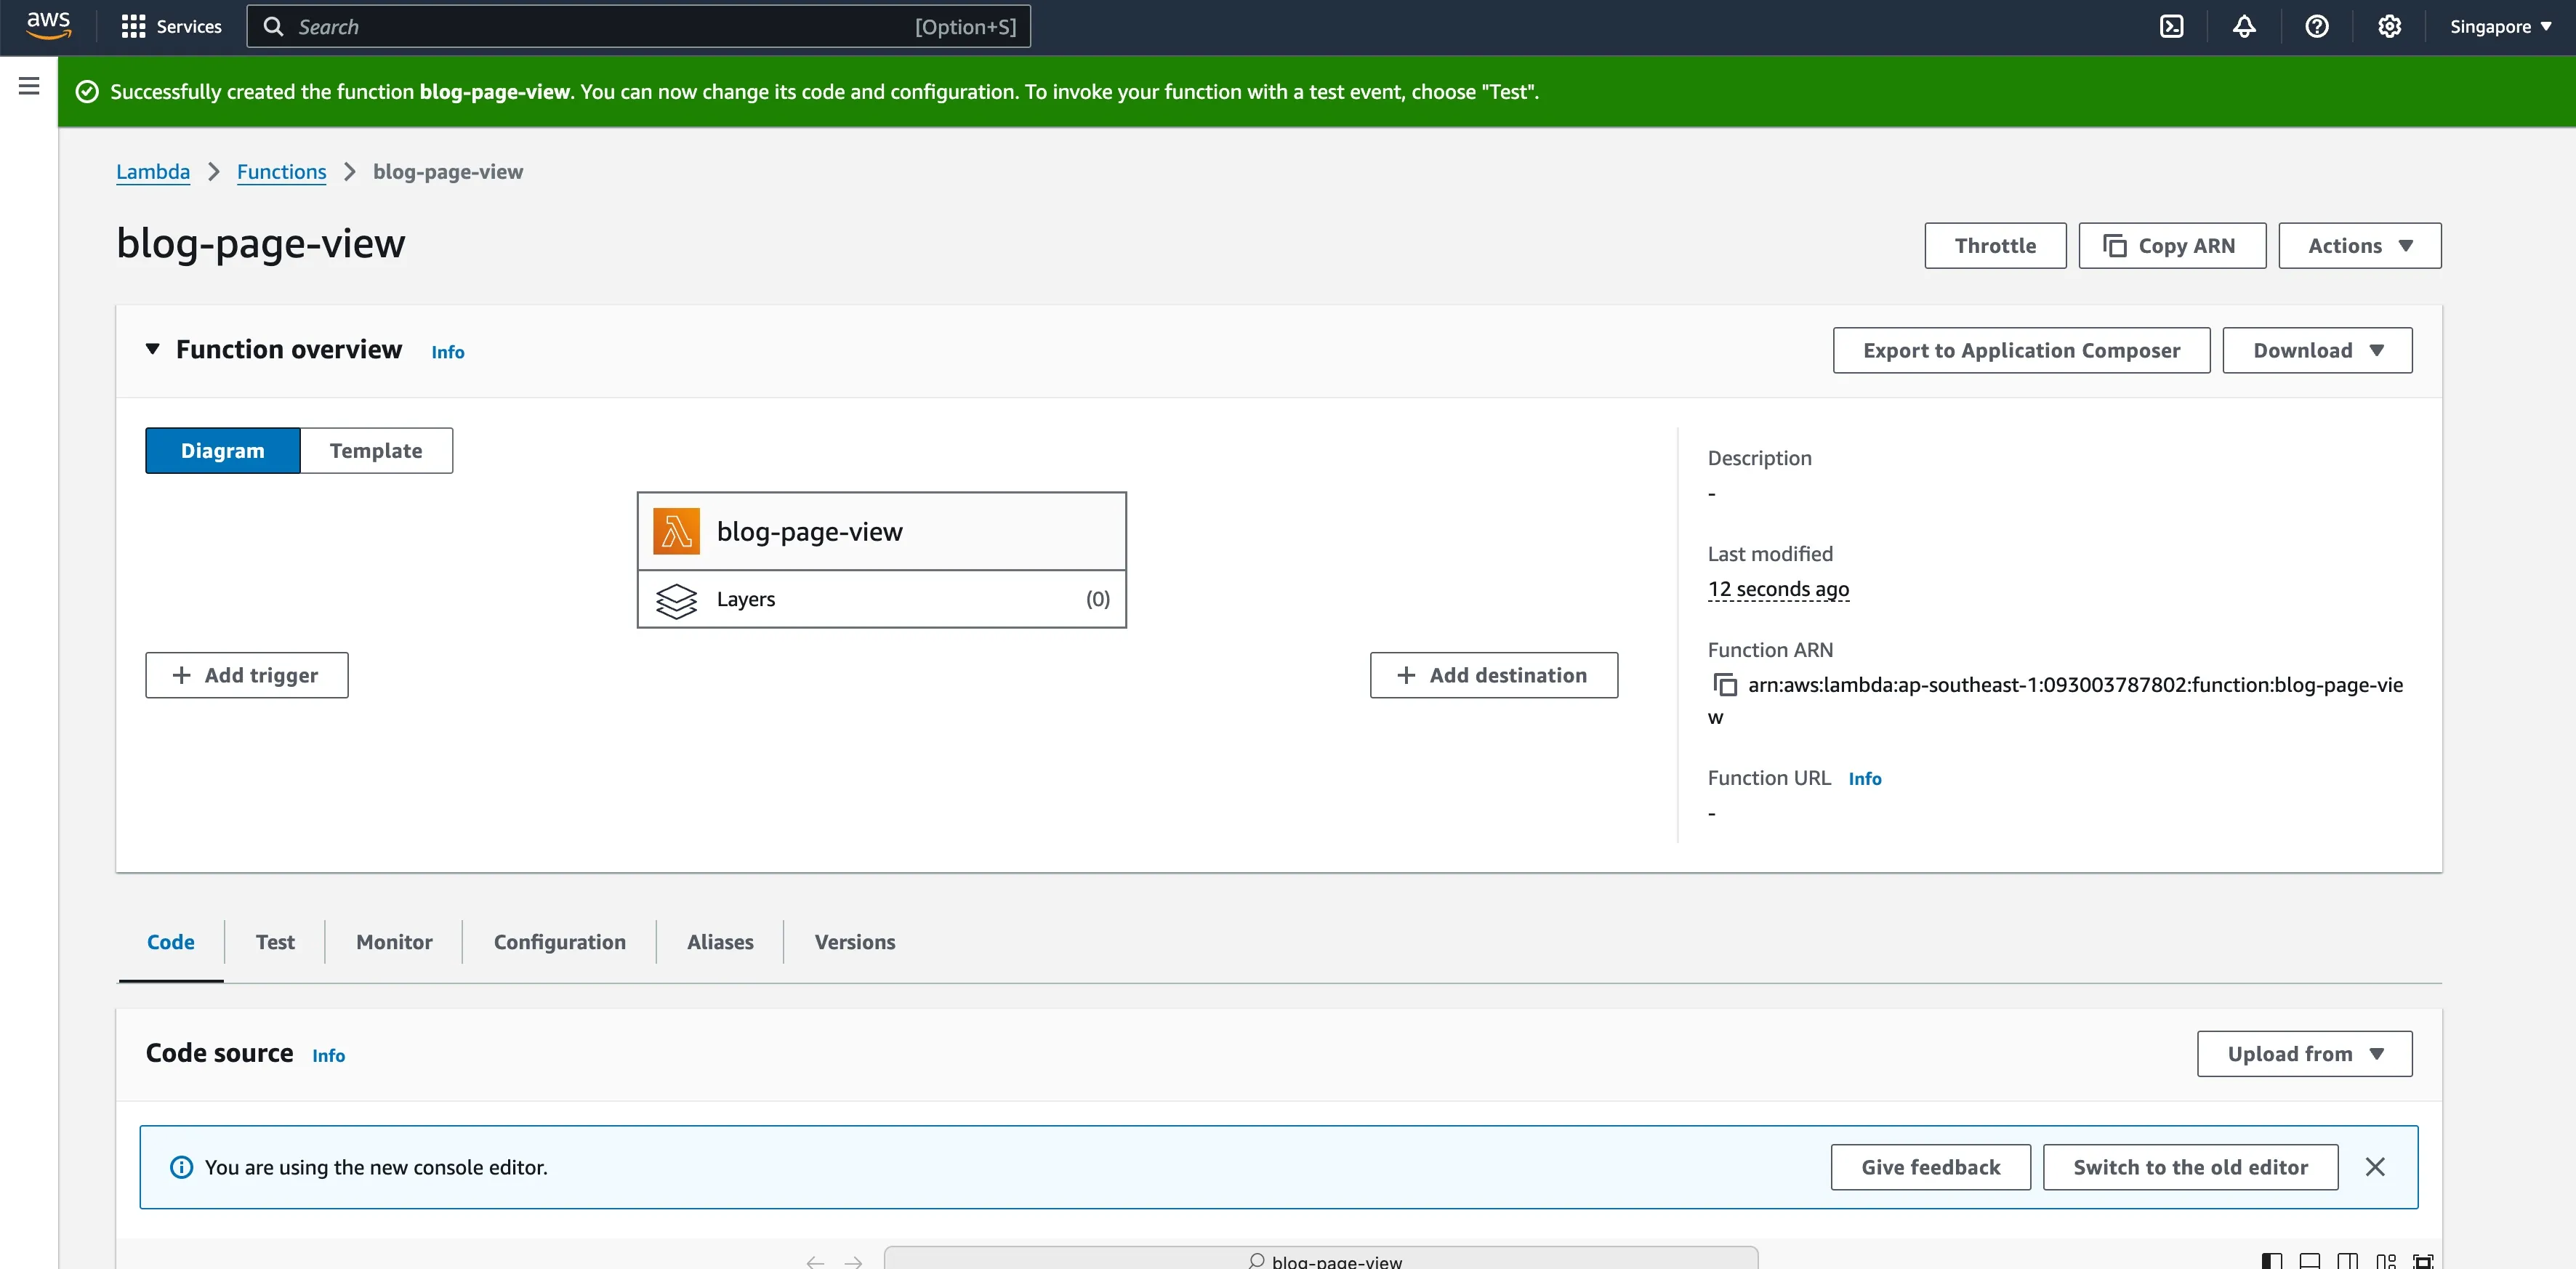This screenshot has width=2576, height=1269.
Task: Switch to the Monitor tab
Action: click(x=393, y=941)
